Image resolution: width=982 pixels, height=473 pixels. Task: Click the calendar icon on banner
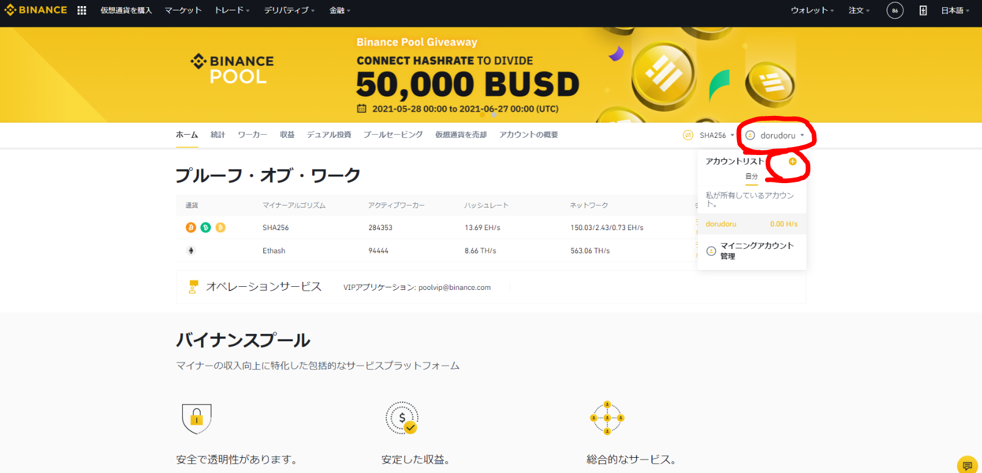point(362,109)
